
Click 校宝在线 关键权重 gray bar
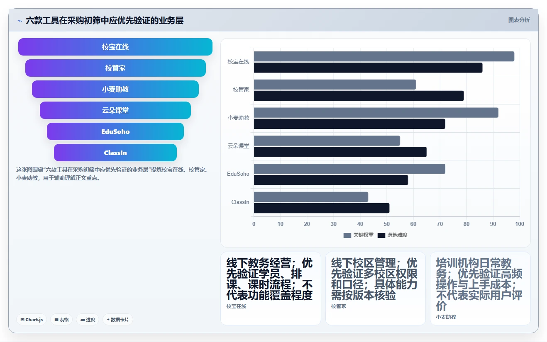[x=384, y=56]
